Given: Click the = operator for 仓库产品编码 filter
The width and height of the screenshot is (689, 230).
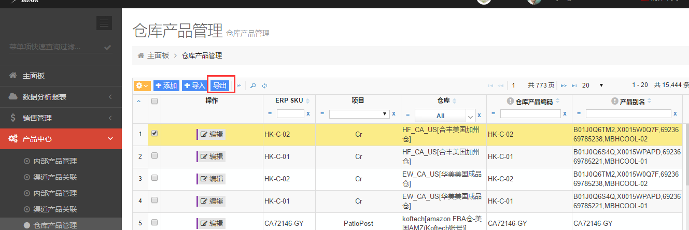Looking at the screenshot, I should pyautogui.click(x=493, y=113).
